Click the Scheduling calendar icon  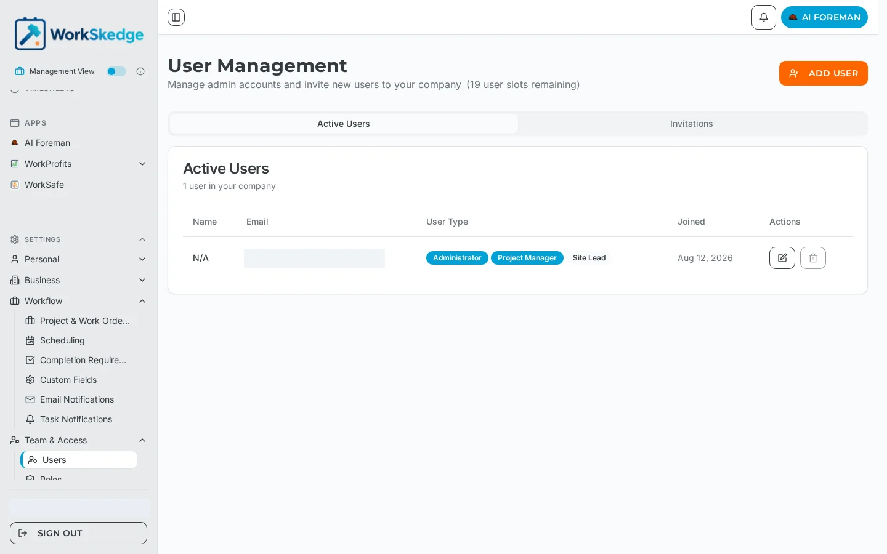tap(30, 340)
